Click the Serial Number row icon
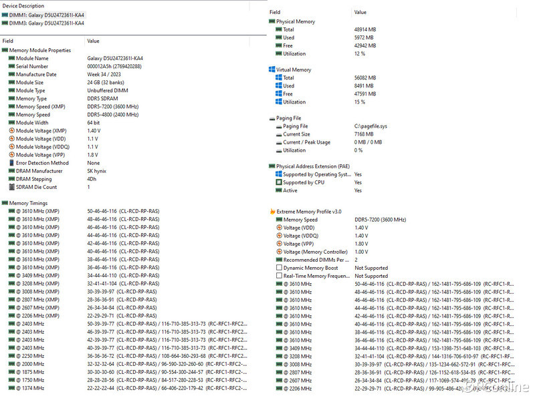 11,66
